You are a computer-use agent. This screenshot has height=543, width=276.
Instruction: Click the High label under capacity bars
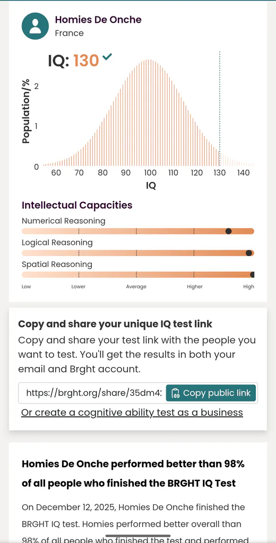(248, 287)
